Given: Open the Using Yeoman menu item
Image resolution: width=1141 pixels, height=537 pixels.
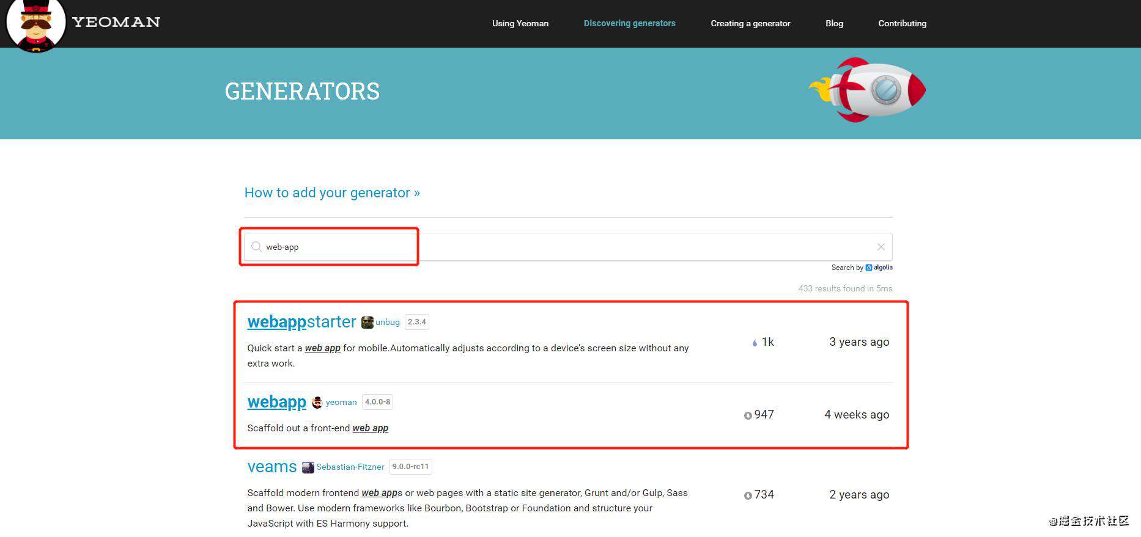Looking at the screenshot, I should pyautogui.click(x=520, y=23).
